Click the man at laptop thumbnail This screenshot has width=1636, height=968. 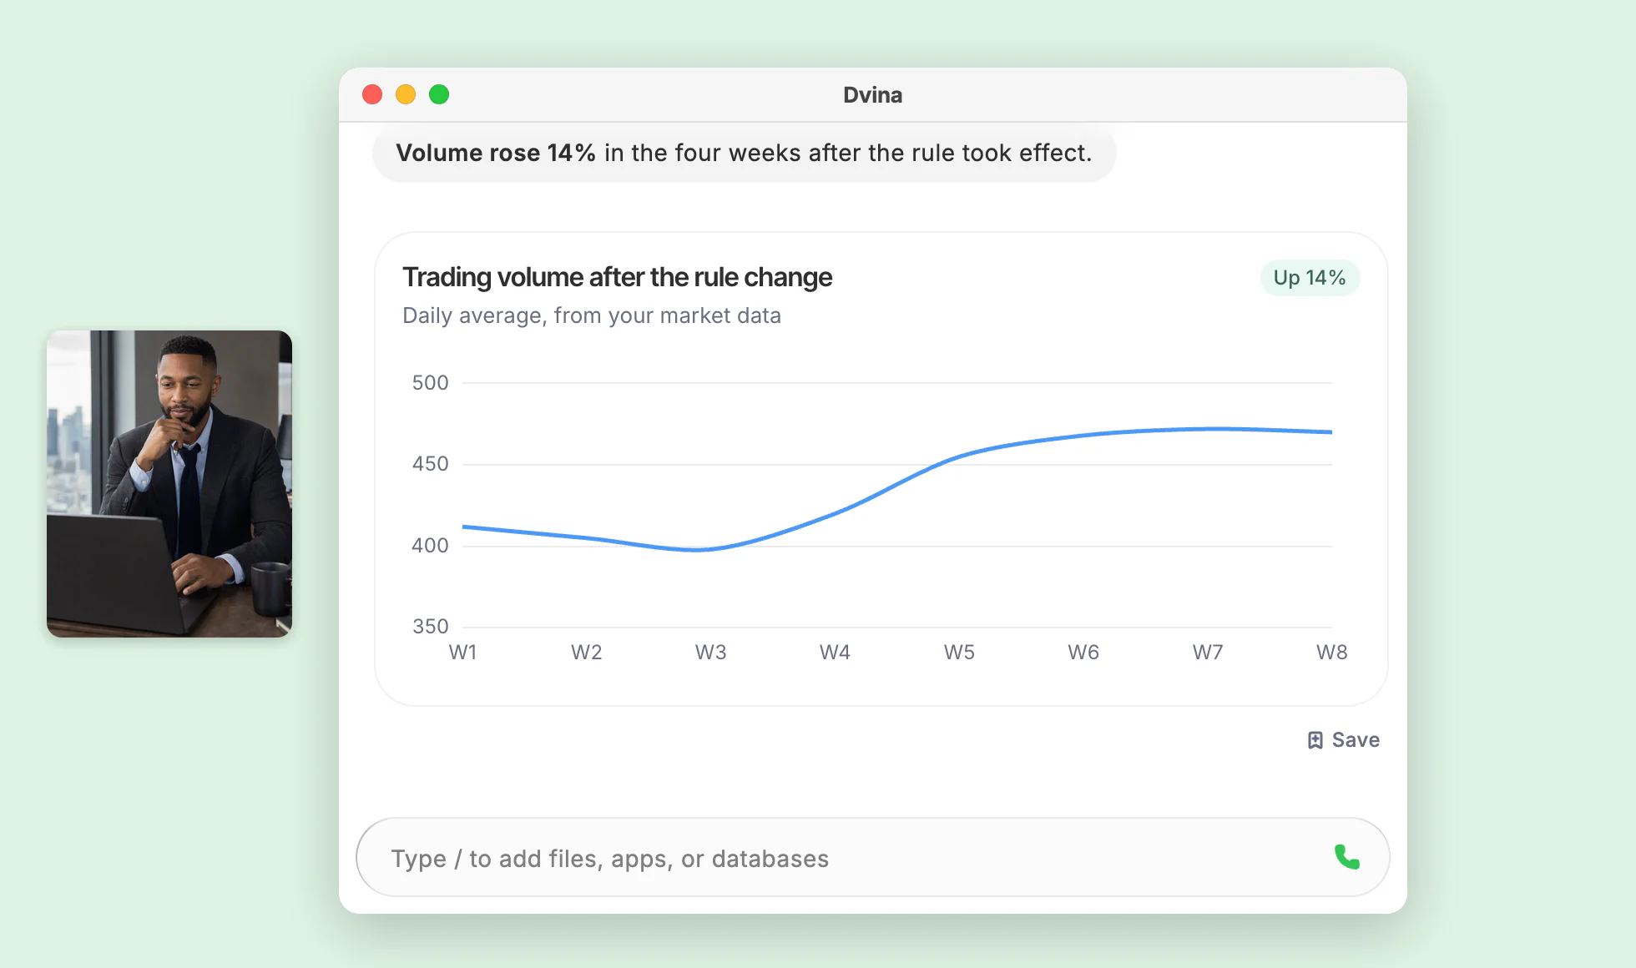point(169,484)
